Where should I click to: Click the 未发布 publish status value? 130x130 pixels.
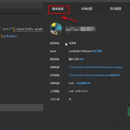(72, 43)
